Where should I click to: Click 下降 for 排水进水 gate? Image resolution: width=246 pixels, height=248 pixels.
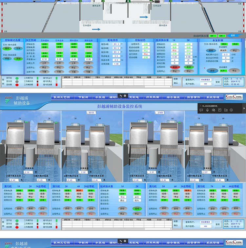tap(74, 72)
